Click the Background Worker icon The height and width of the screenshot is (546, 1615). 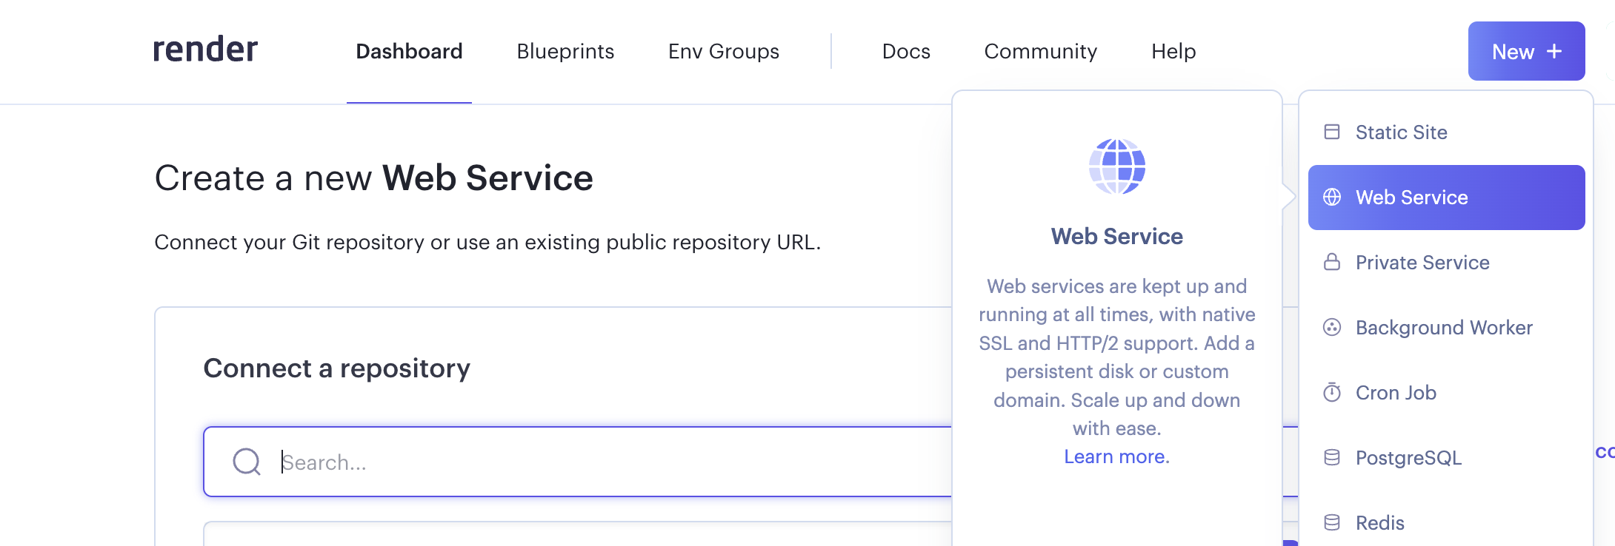point(1332,328)
